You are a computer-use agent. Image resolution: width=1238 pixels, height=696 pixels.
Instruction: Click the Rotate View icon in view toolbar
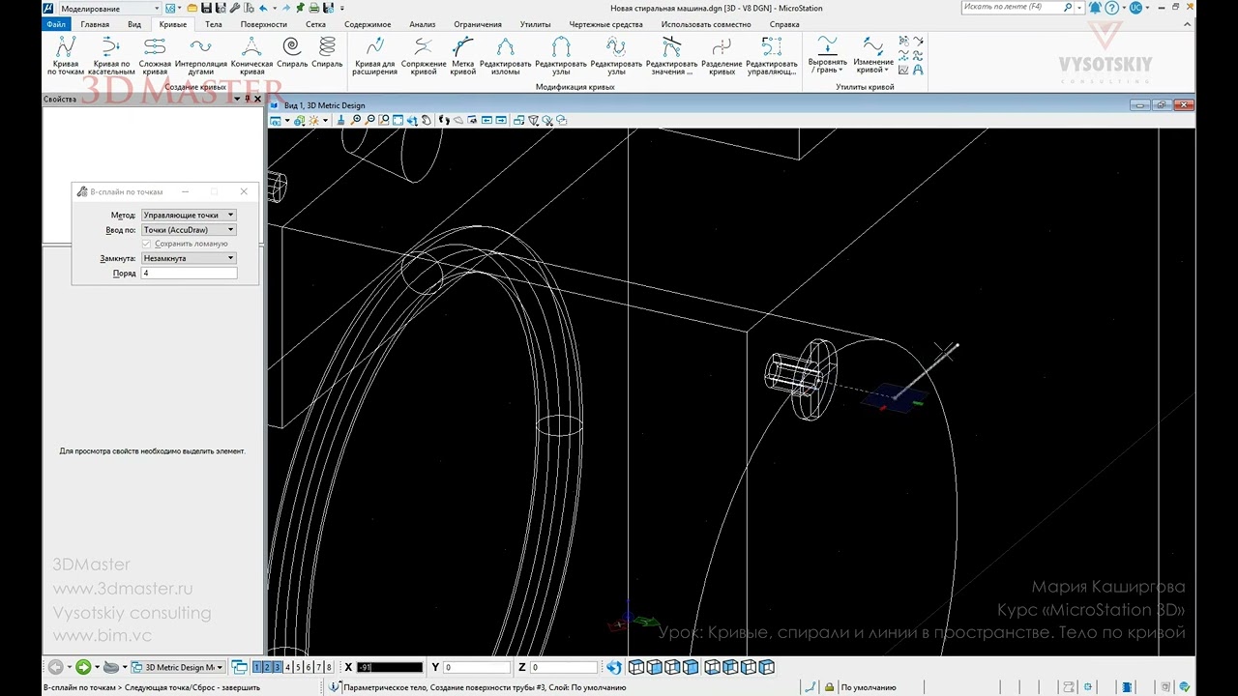point(412,120)
